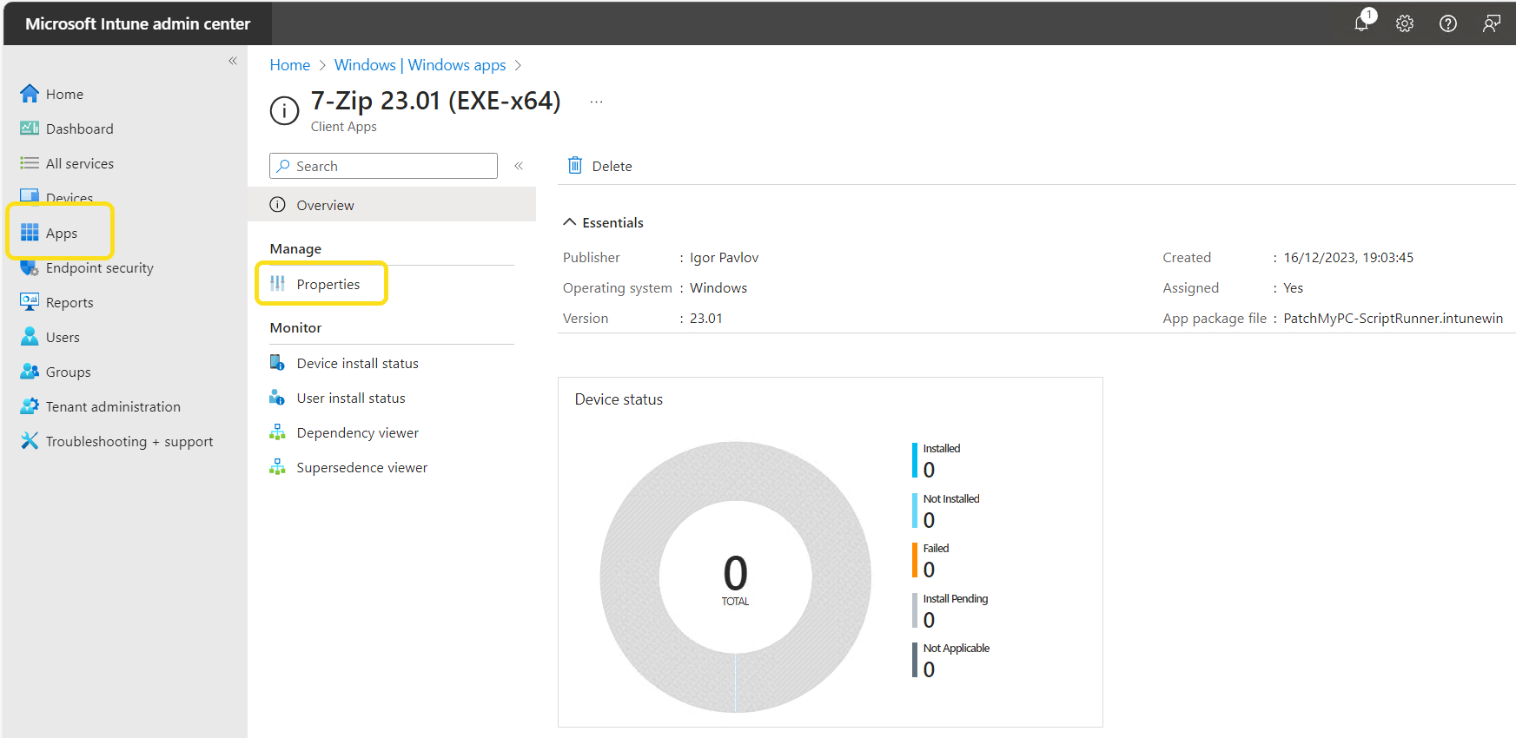The height and width of the screenshot is (738, 1516).
Task: Click the publisher value Igor Pavlov
Action: tap(725, 257)
